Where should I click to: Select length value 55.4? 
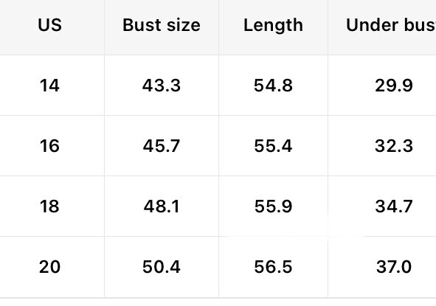point(273,146)
